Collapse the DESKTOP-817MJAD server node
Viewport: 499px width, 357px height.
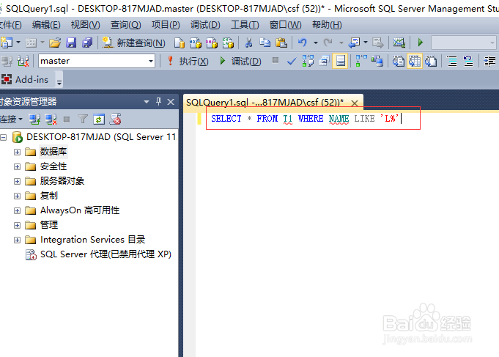[3, 137]
